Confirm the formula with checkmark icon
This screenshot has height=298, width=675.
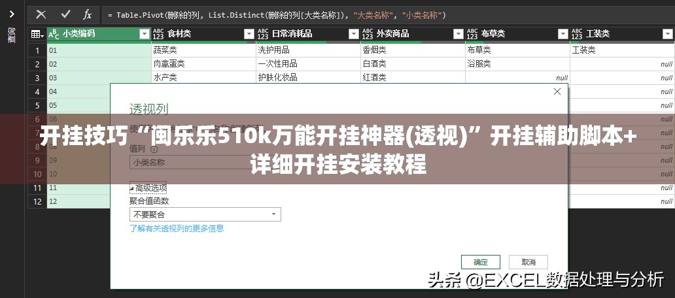click(66, 14)
